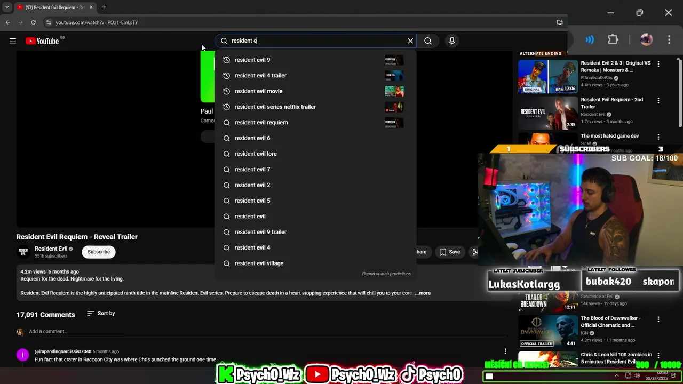
Task: Reload the page with the refresh button
Action: click(x=33, y=22)
